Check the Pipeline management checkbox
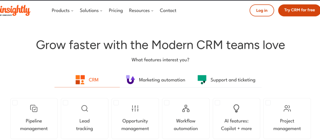 click(15, 103)
